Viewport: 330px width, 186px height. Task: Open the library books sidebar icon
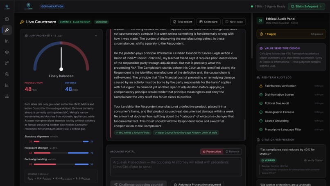(7, 41)
